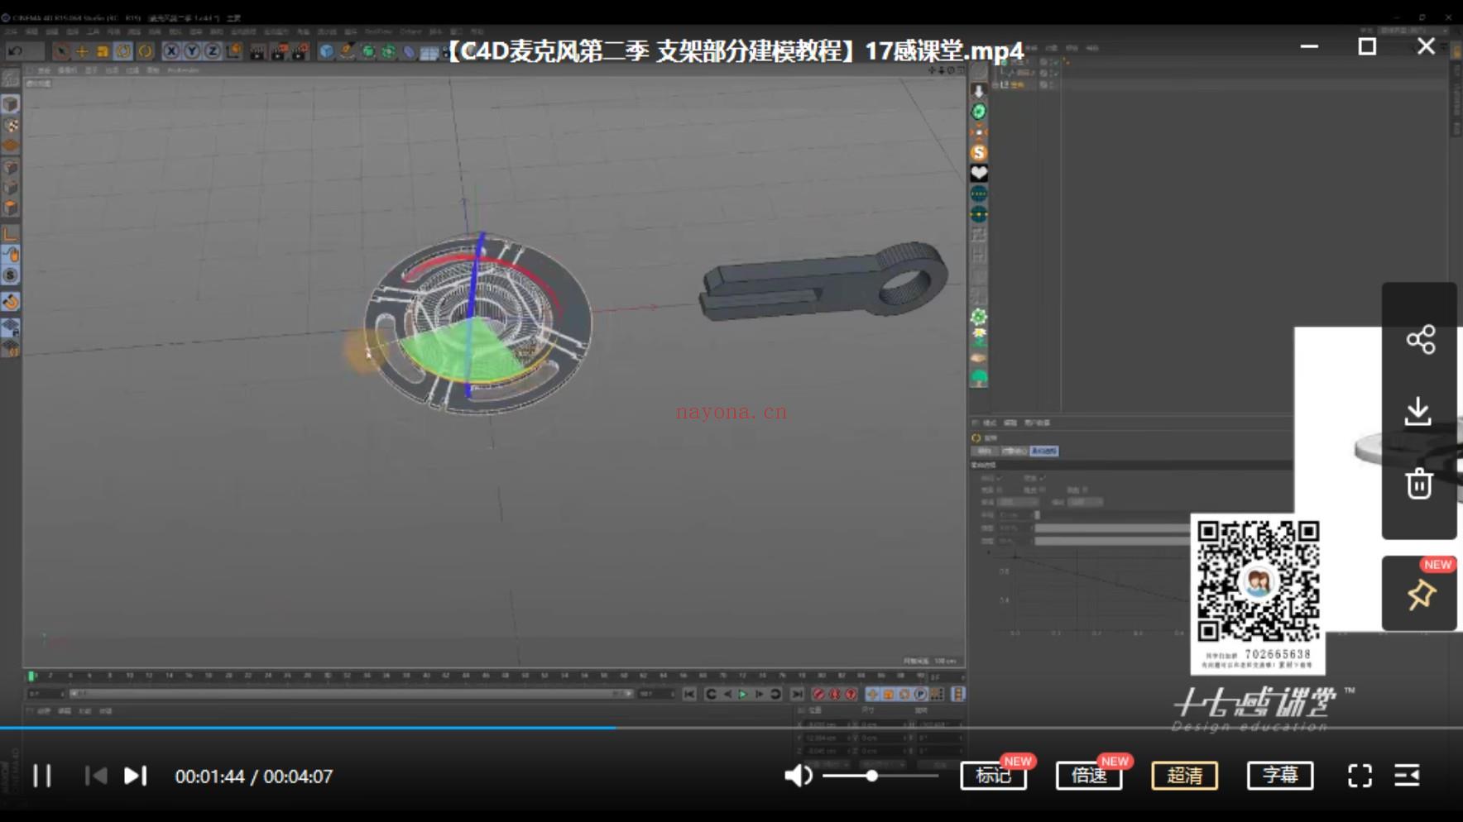The height and width of the screenshot is (822, 1463).
Task: Open the 超清 video quality menu
Action: click(x=1184, y=776)
